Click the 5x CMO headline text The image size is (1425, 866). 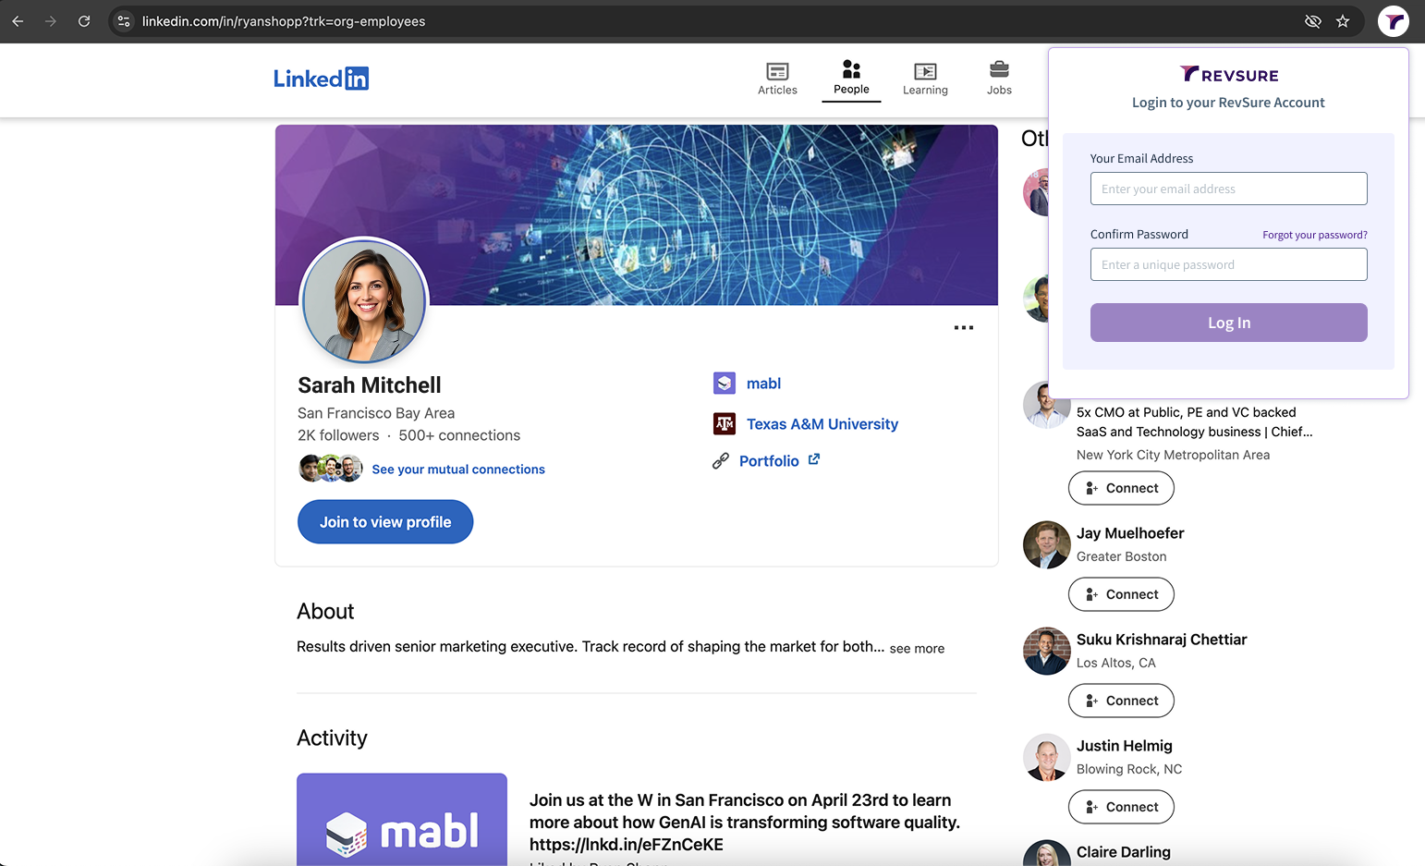point(1194,422)
